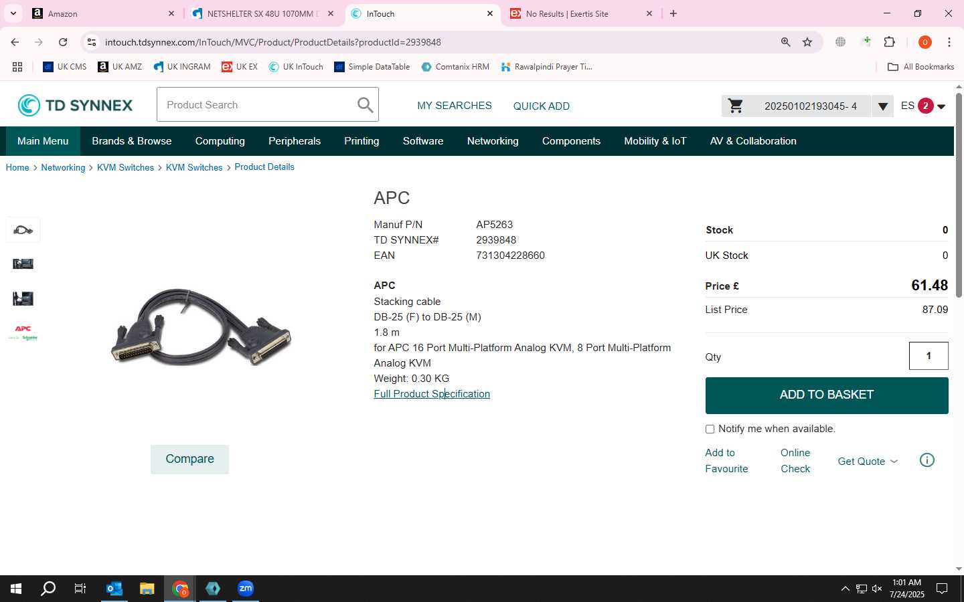Image resolution: width=964 pixels, height=602 pixels.
Task: Open Mobility & IoT menu
Action: (655, 141)
